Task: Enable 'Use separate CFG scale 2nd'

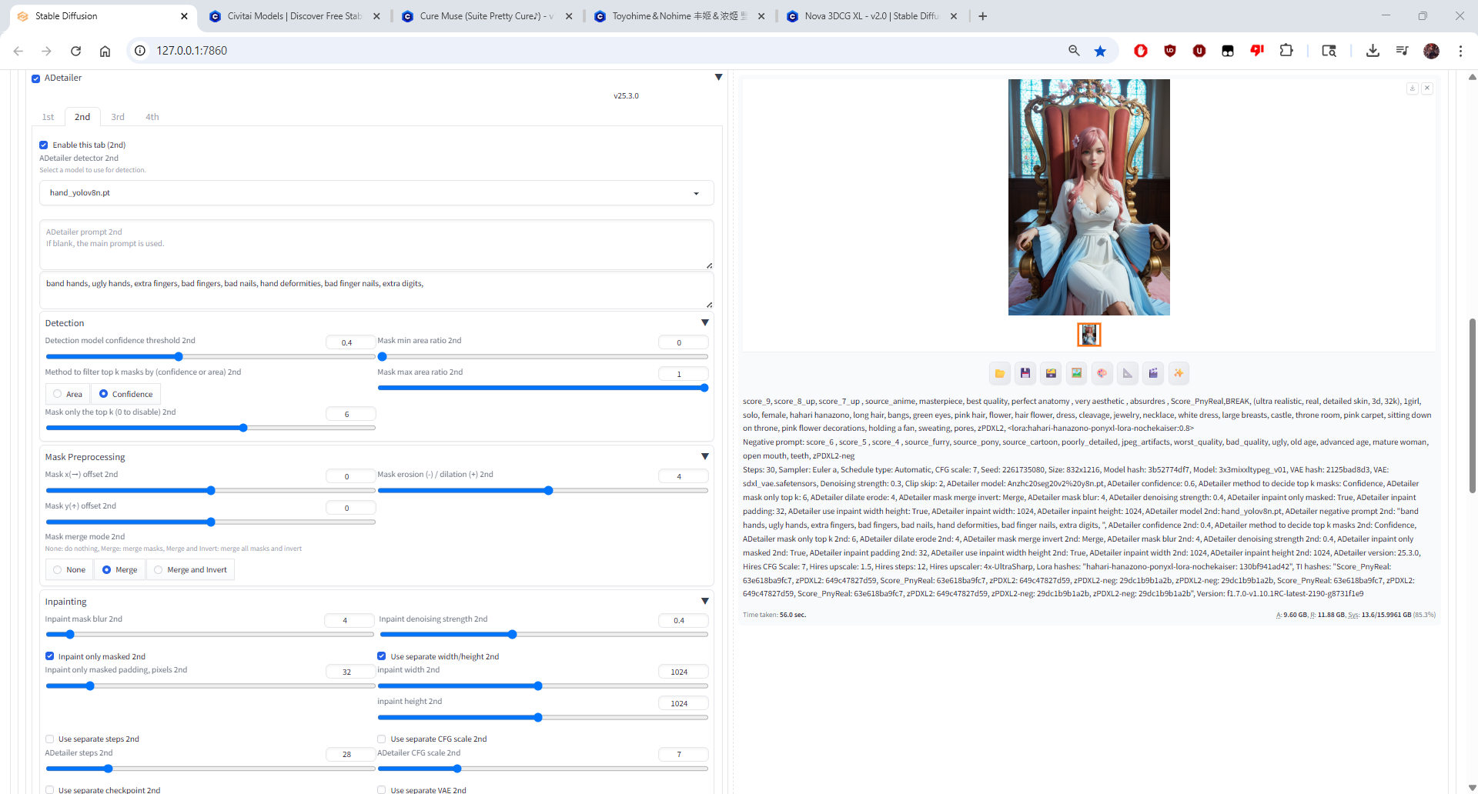Action: 382,739
